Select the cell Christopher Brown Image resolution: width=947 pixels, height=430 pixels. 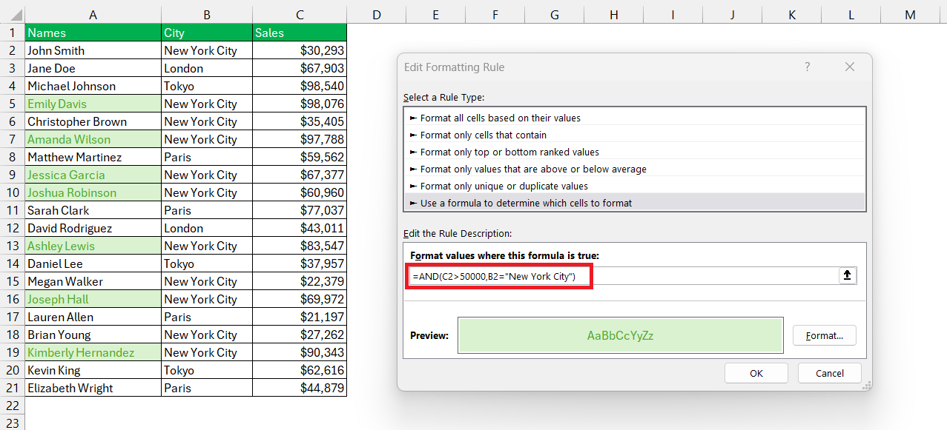coord(93,121)
